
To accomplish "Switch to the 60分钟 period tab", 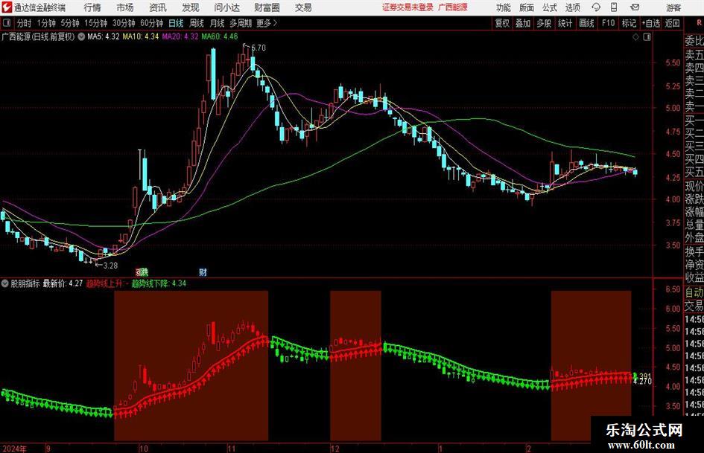I will 152,23.
